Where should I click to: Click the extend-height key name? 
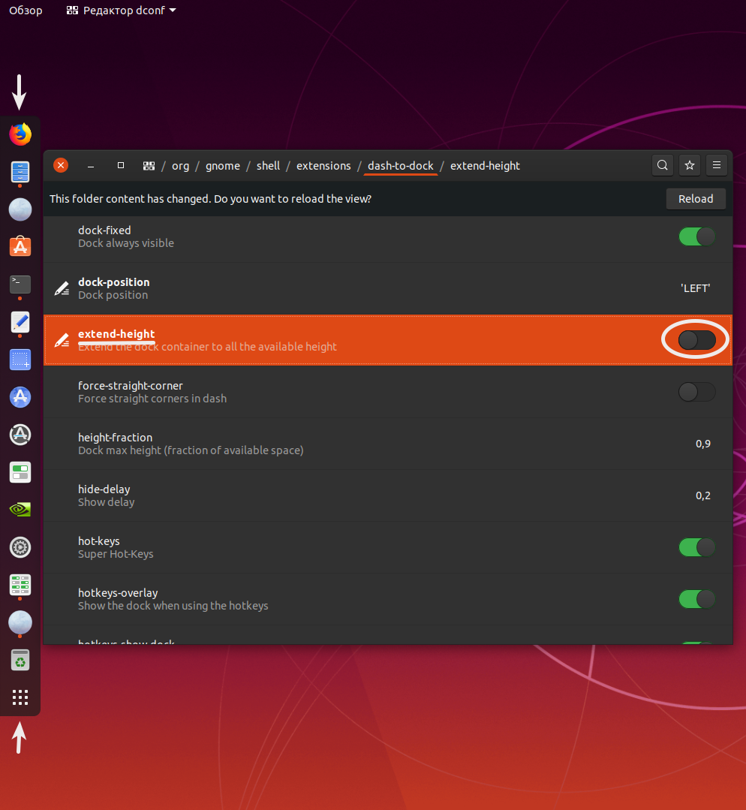pyautogui.click(x=116, y=334)
